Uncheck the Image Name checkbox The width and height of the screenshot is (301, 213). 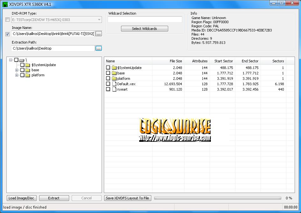(8, 34)
